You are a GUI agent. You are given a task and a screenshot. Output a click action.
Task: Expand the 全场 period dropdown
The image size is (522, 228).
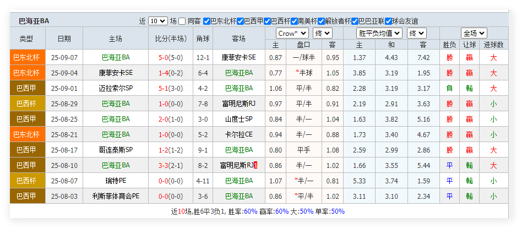[x=474, y=33]
